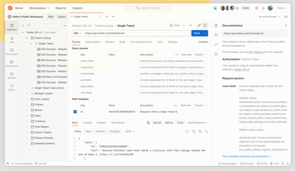Enable the user.fields param checkbox
Viewport: 295px width, 171px height.
point(75,93)
